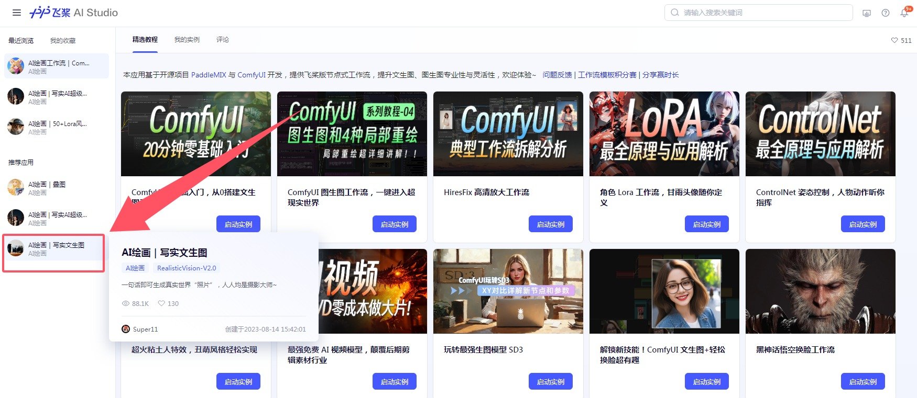Click avatar of AI绘画工作流 ComfyUI item
917x398 pixels.
[x=16, y=66]
